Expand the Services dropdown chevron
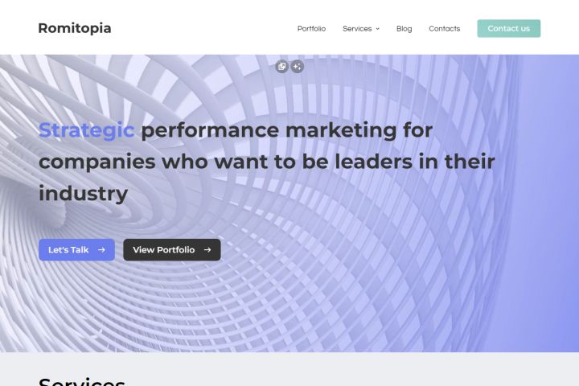This screenshot has height=386, width=579. click(x=377, y=29)
